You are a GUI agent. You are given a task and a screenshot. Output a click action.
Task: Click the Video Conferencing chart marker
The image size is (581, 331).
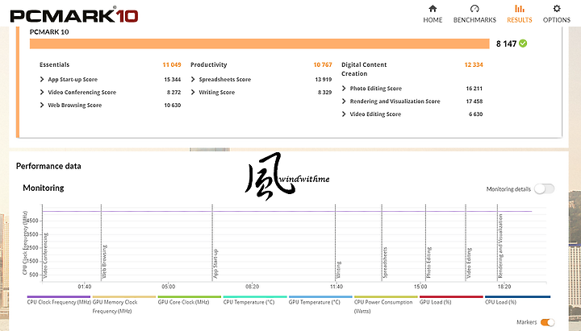click(x=45, y=255)
